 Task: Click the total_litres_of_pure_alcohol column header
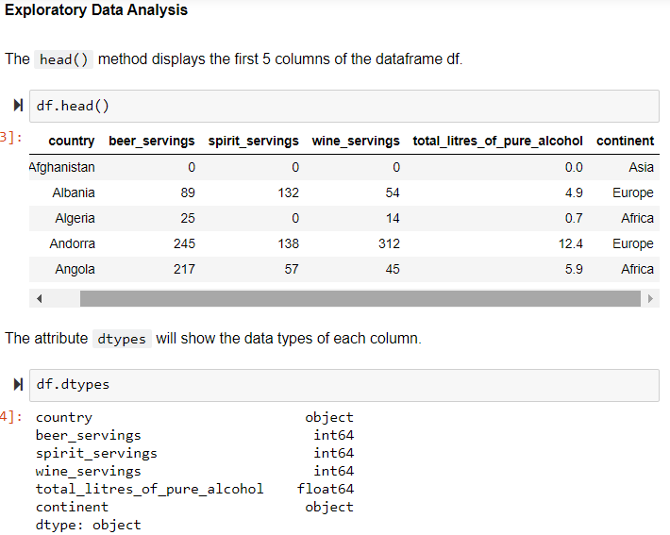497,141
